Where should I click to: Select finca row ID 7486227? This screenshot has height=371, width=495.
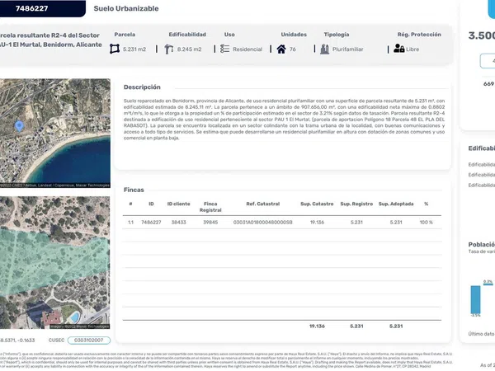point(151,223)
